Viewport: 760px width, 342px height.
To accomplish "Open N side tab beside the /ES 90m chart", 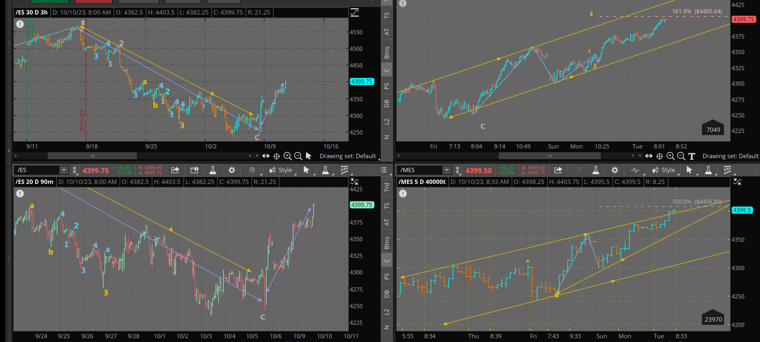I will 387,327.
